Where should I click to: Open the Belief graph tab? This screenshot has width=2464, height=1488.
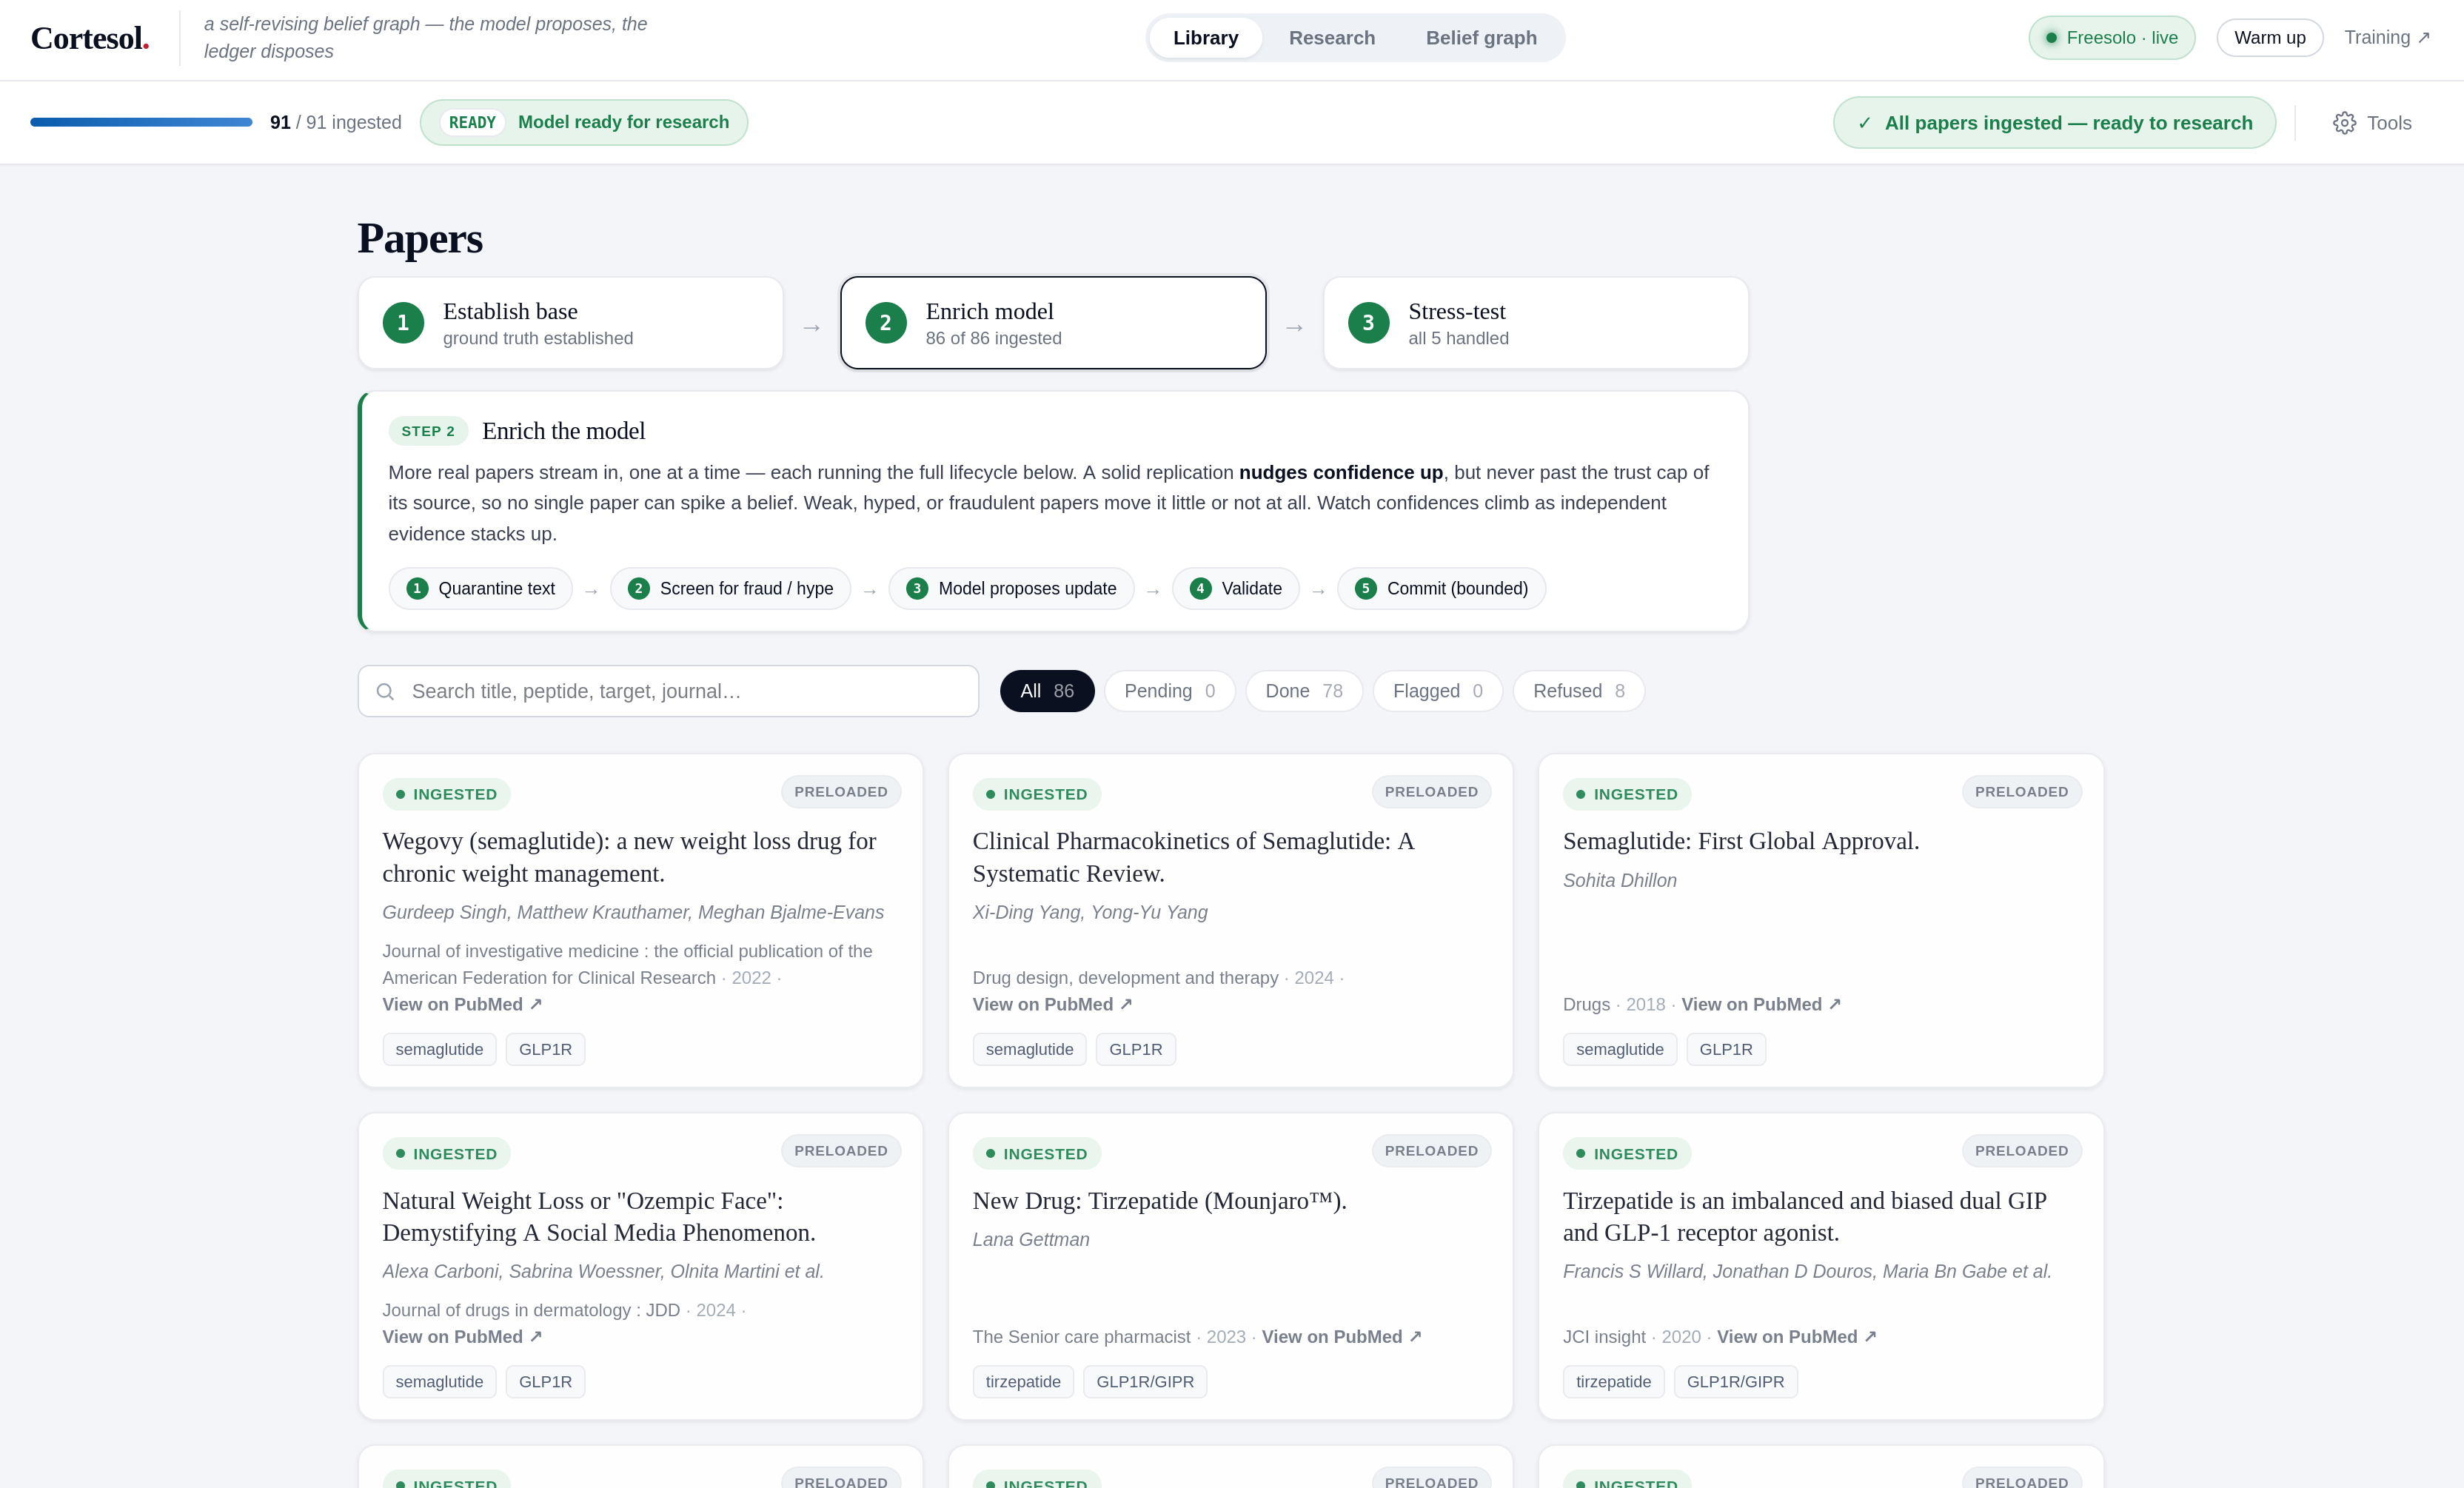[x=1481, y=38]
